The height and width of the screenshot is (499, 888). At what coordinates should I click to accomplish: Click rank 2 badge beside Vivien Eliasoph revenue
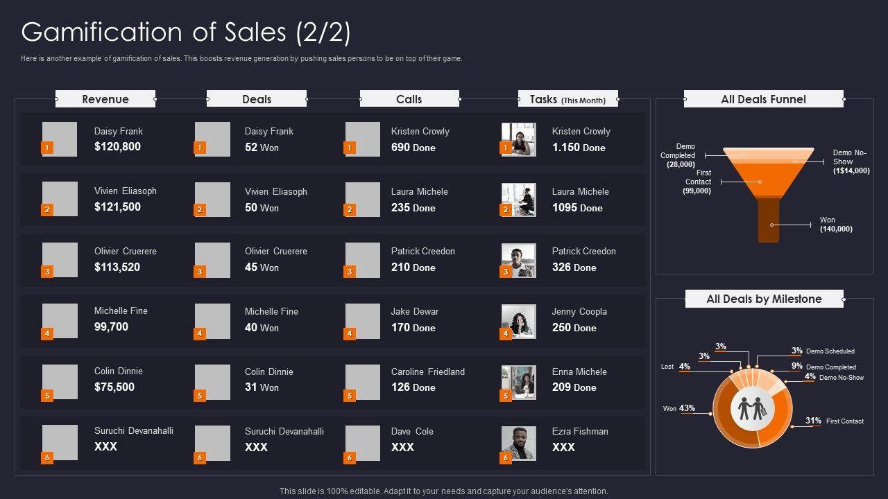point(47,209)
